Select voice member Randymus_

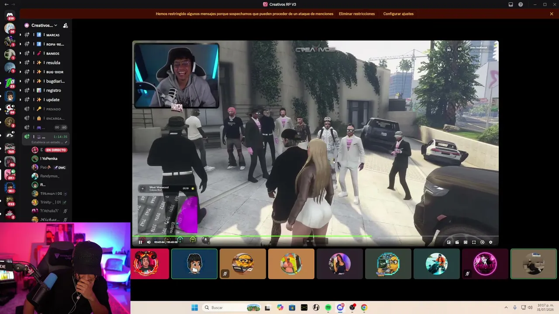[x=49, y=176]
